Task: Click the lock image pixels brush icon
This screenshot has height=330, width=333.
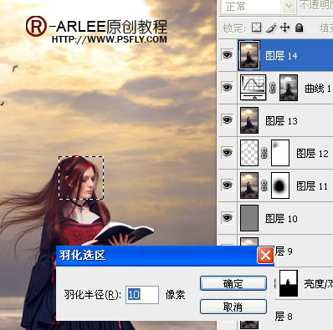Action: (x=270, y=28)
